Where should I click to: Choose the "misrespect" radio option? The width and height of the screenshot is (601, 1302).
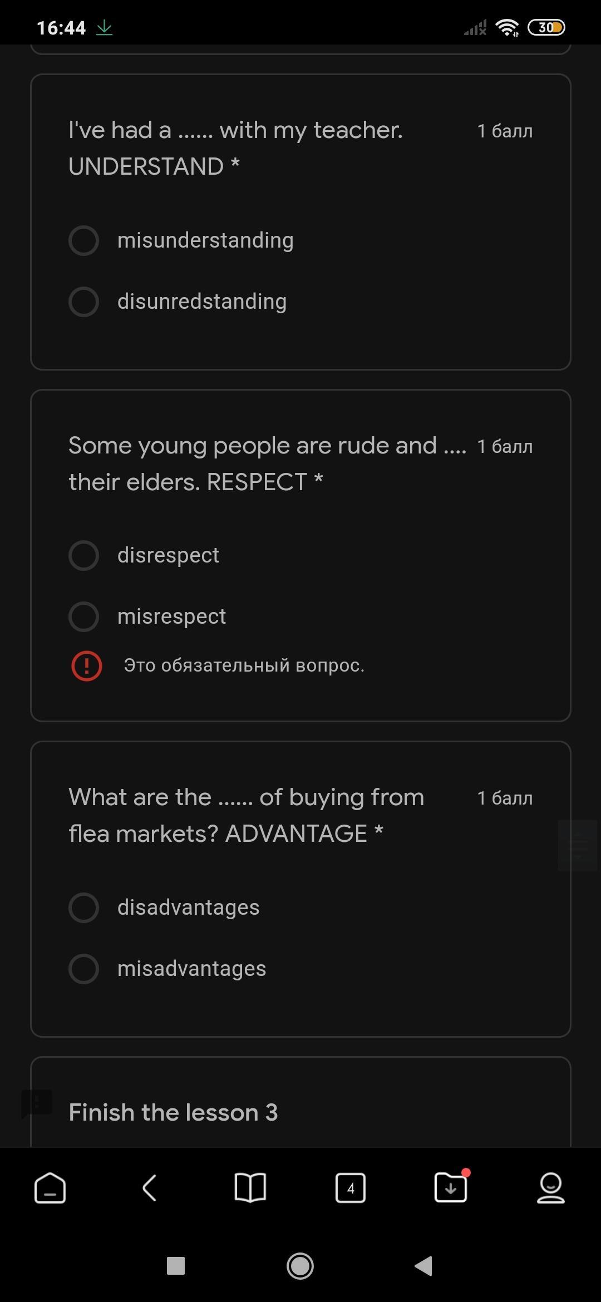coord(84,617)
